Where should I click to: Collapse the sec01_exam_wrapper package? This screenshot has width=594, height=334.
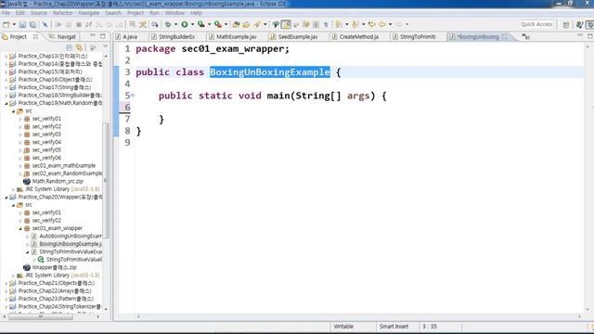point(20,228)
